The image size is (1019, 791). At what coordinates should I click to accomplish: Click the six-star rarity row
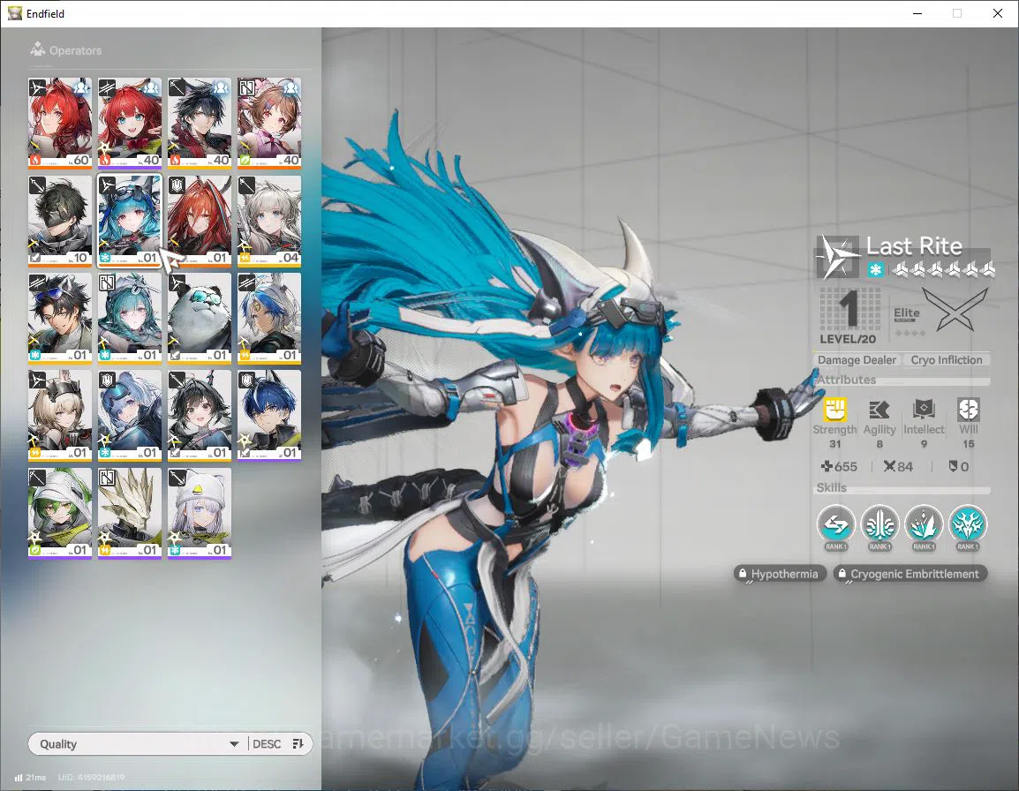[x=943, y=269]
